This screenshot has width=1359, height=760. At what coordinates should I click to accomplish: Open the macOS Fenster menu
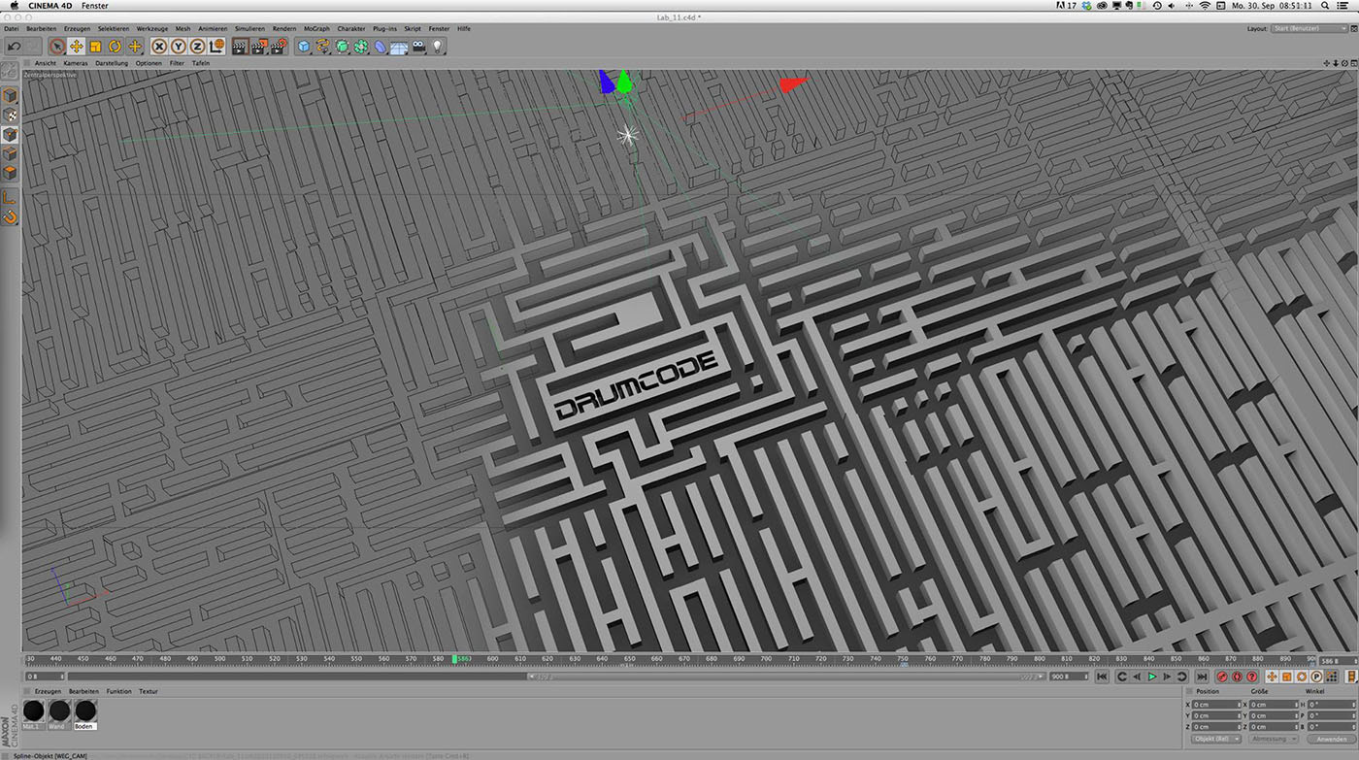[x=95, y=6]
